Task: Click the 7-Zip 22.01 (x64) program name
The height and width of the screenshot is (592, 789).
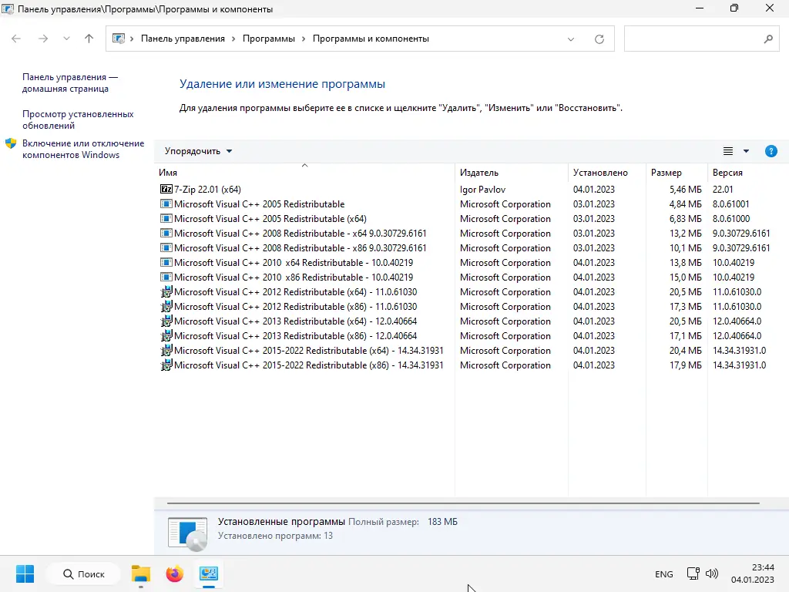Action: coord(207,190)
